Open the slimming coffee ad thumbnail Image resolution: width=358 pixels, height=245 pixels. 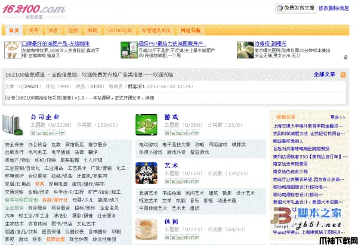13,50
